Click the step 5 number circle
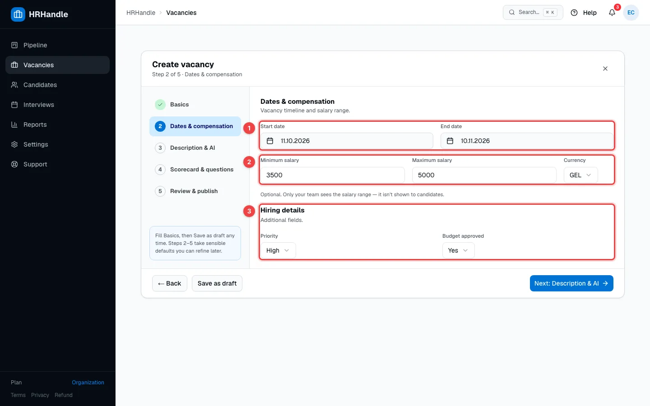This screenshot has height=406, width=650. 160,191
